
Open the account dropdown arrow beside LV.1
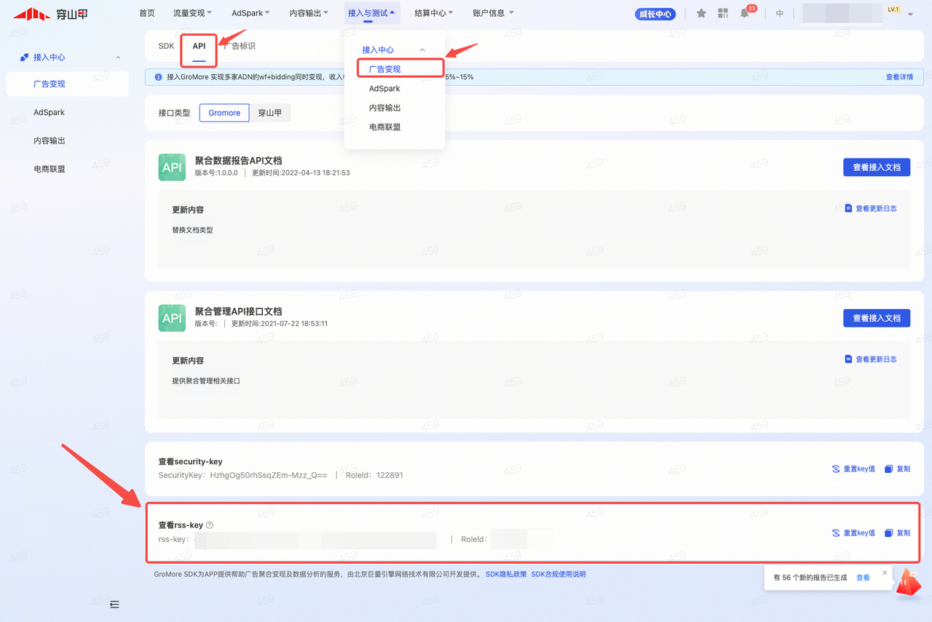click(x=910, y=15)
